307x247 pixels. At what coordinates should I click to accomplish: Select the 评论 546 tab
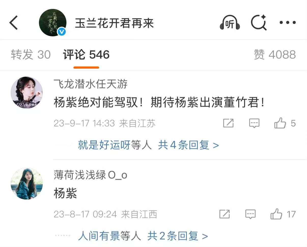coord(86,55)
